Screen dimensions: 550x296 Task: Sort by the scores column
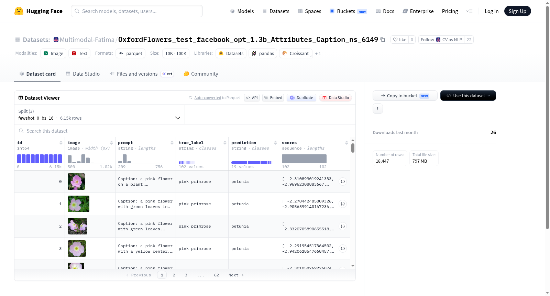[x=346, y=143]
